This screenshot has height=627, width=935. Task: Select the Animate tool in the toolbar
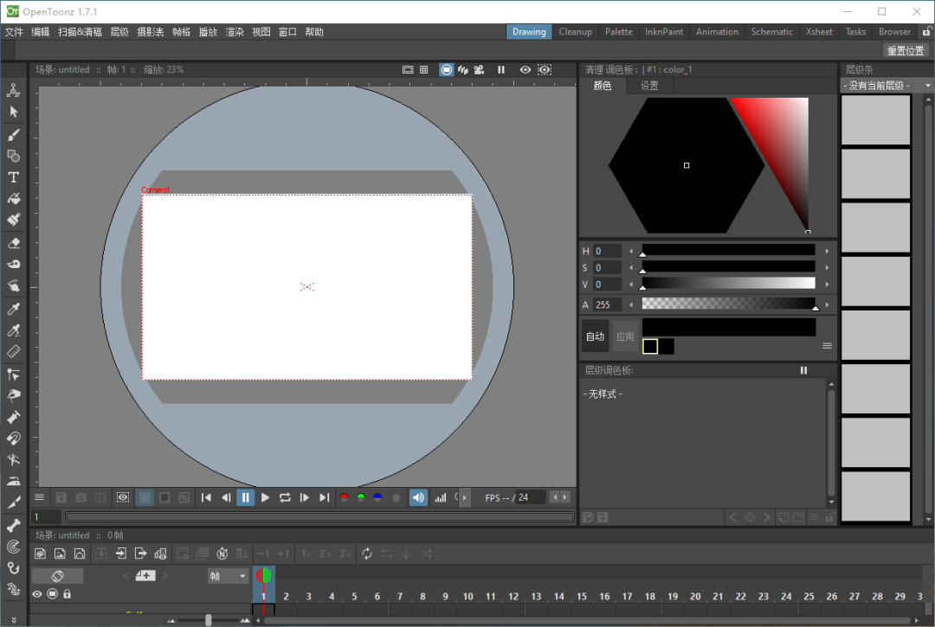click(x=13, y=90)
